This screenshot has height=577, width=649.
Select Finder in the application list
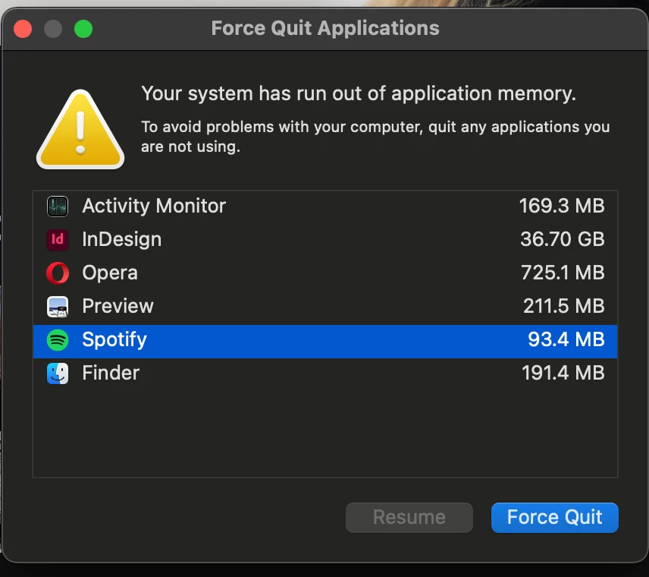pyautogui.click(x=111, y=374)
